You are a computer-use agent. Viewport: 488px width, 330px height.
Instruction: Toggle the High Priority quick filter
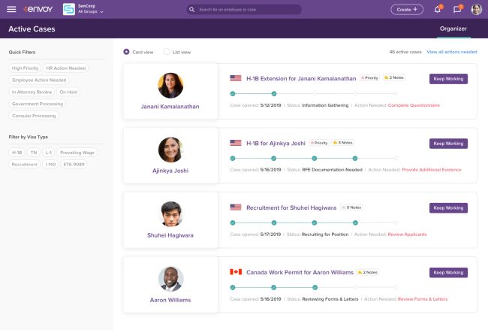[x=25, y=68]
